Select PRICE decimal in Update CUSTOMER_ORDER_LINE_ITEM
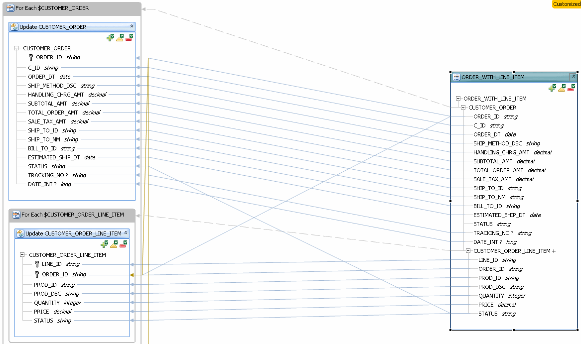Screen dimensions: 581x344 click(x=53, y=312)
